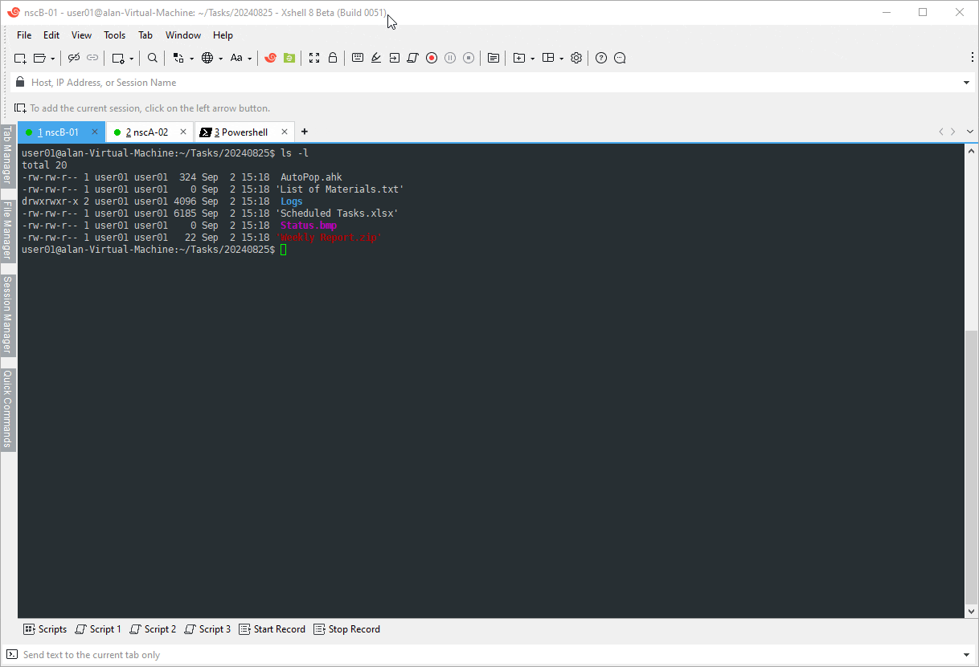Run Script 2 from bottom bar
The image size is (979, 667).
(153, 629)
